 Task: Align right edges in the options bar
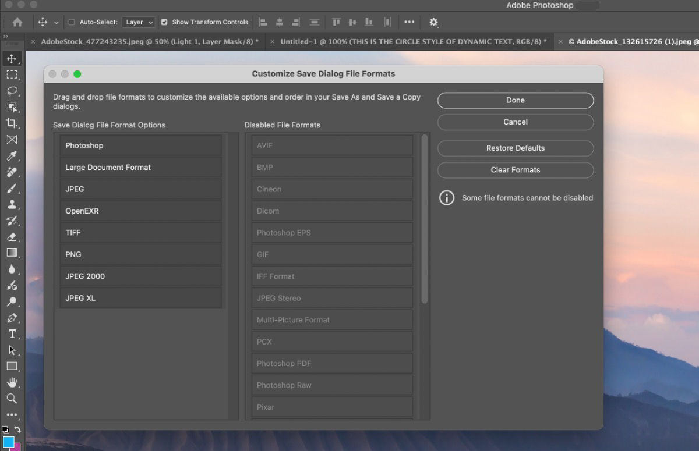[x=296, y=22]
